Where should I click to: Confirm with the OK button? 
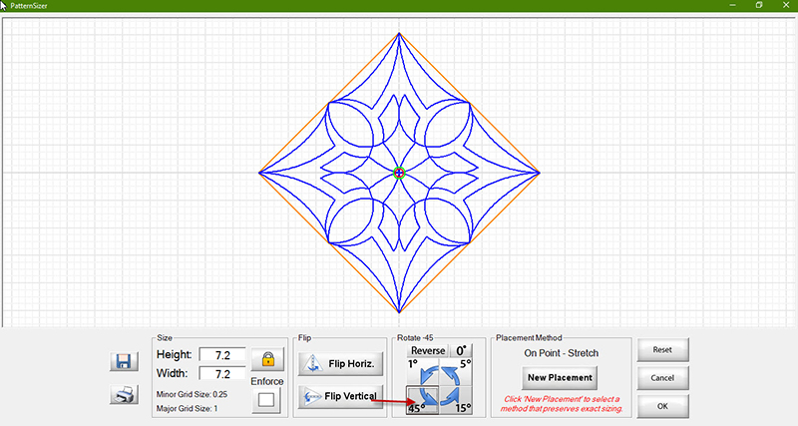click(x=663, y=407)
